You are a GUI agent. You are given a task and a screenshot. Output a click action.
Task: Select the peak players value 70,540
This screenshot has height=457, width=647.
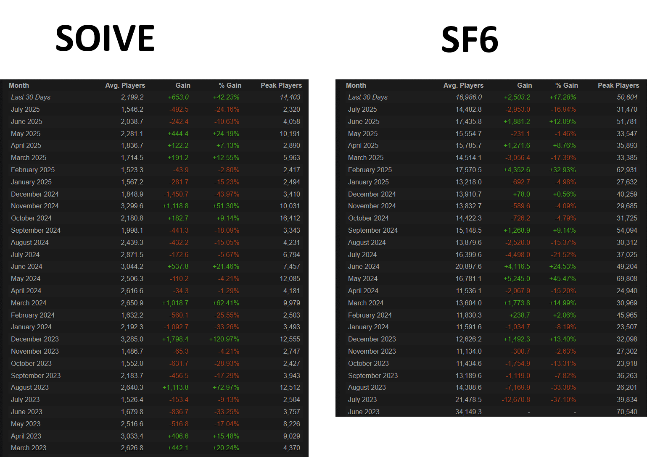(x=627, y=412)
